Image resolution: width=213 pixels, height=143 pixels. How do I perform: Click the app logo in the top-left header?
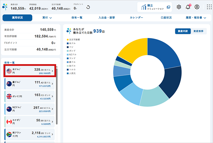point(5,7)
